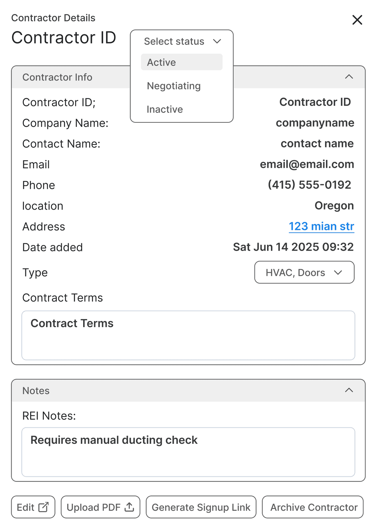This screenshot has width=379, height=529.
Task: Open the Select status dropdown
Action: tap(182, 41)
